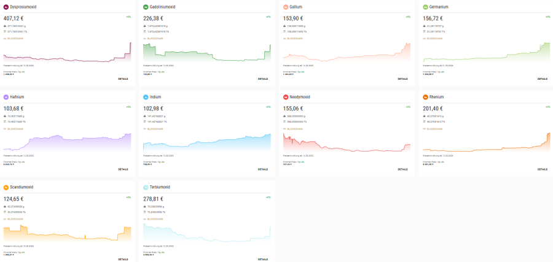553x262 pixels.
Task: Click the Terbiumoxid element icon
Action: pos(146,187)
